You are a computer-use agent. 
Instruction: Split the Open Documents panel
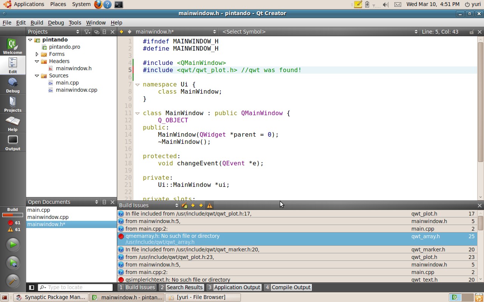(x=104, y=202)
